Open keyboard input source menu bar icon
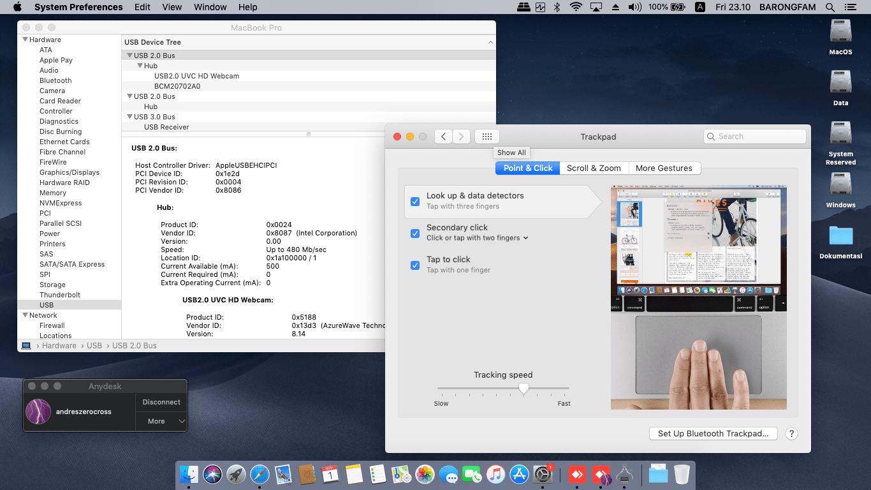Viewport: 871px width, 490px height. [699, 7]
